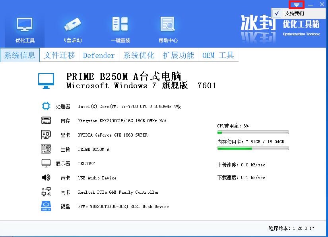Click the CPU使用率 progress bar

(253, 132)
